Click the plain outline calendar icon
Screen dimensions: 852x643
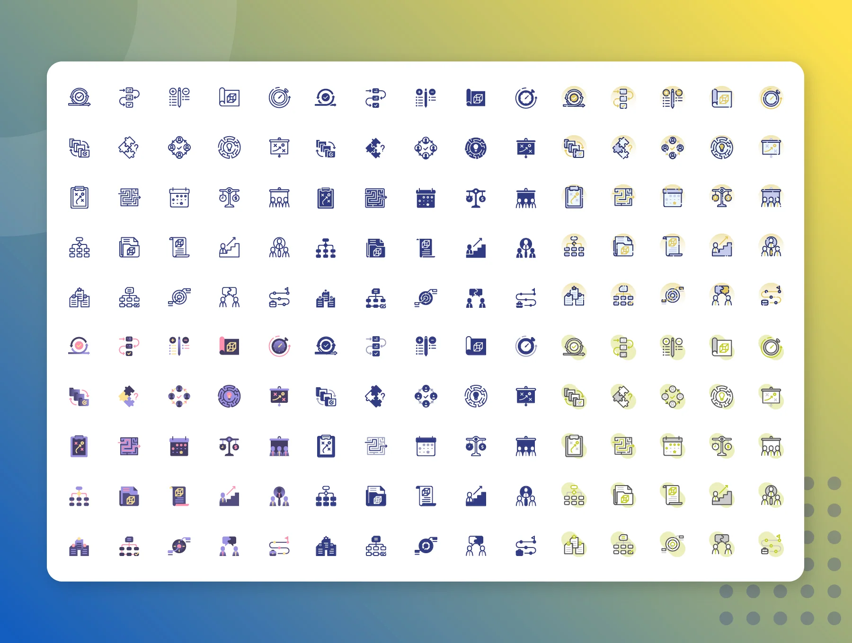click(179, 197)
